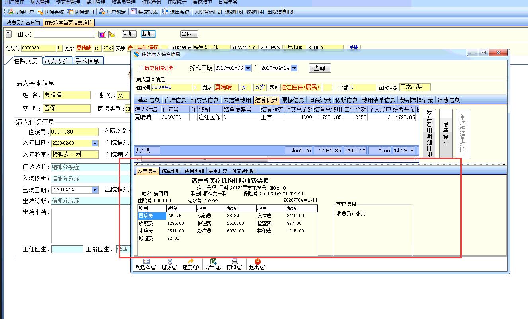This screenshot has width=528, height=319.
Task: Open the 退费信息 tab in the dialog
Action: click(448, 100)
